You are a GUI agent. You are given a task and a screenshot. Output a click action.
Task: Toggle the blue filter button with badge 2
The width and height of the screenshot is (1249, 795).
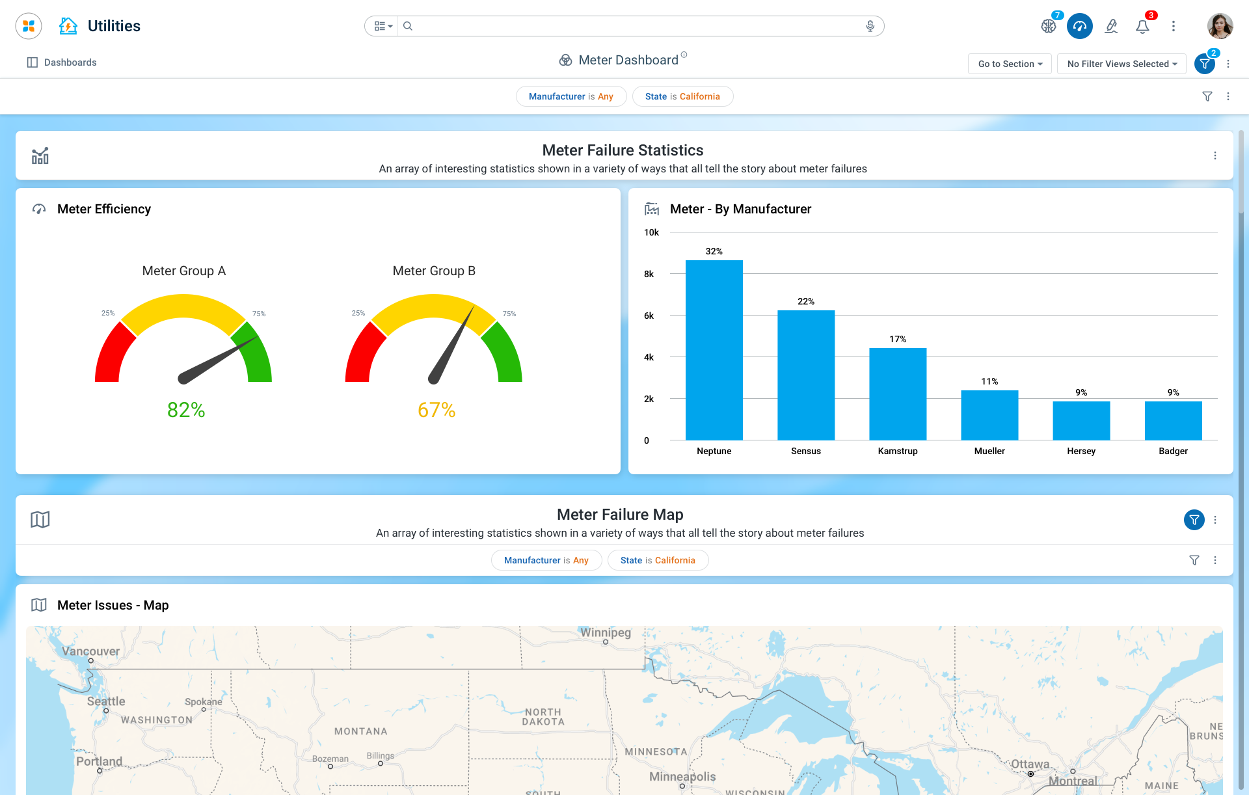[1205, 64]
